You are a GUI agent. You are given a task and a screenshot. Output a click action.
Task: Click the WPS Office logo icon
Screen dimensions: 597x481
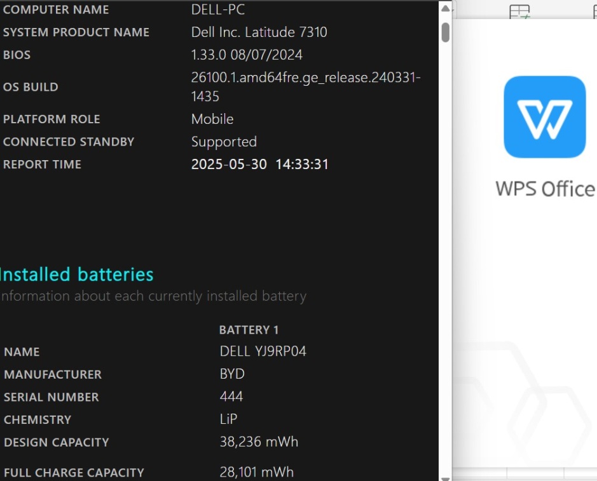[544, 117]
